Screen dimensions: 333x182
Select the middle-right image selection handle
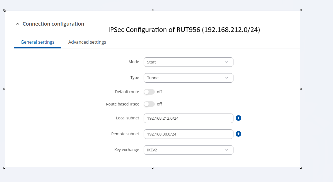coord(301,89)
